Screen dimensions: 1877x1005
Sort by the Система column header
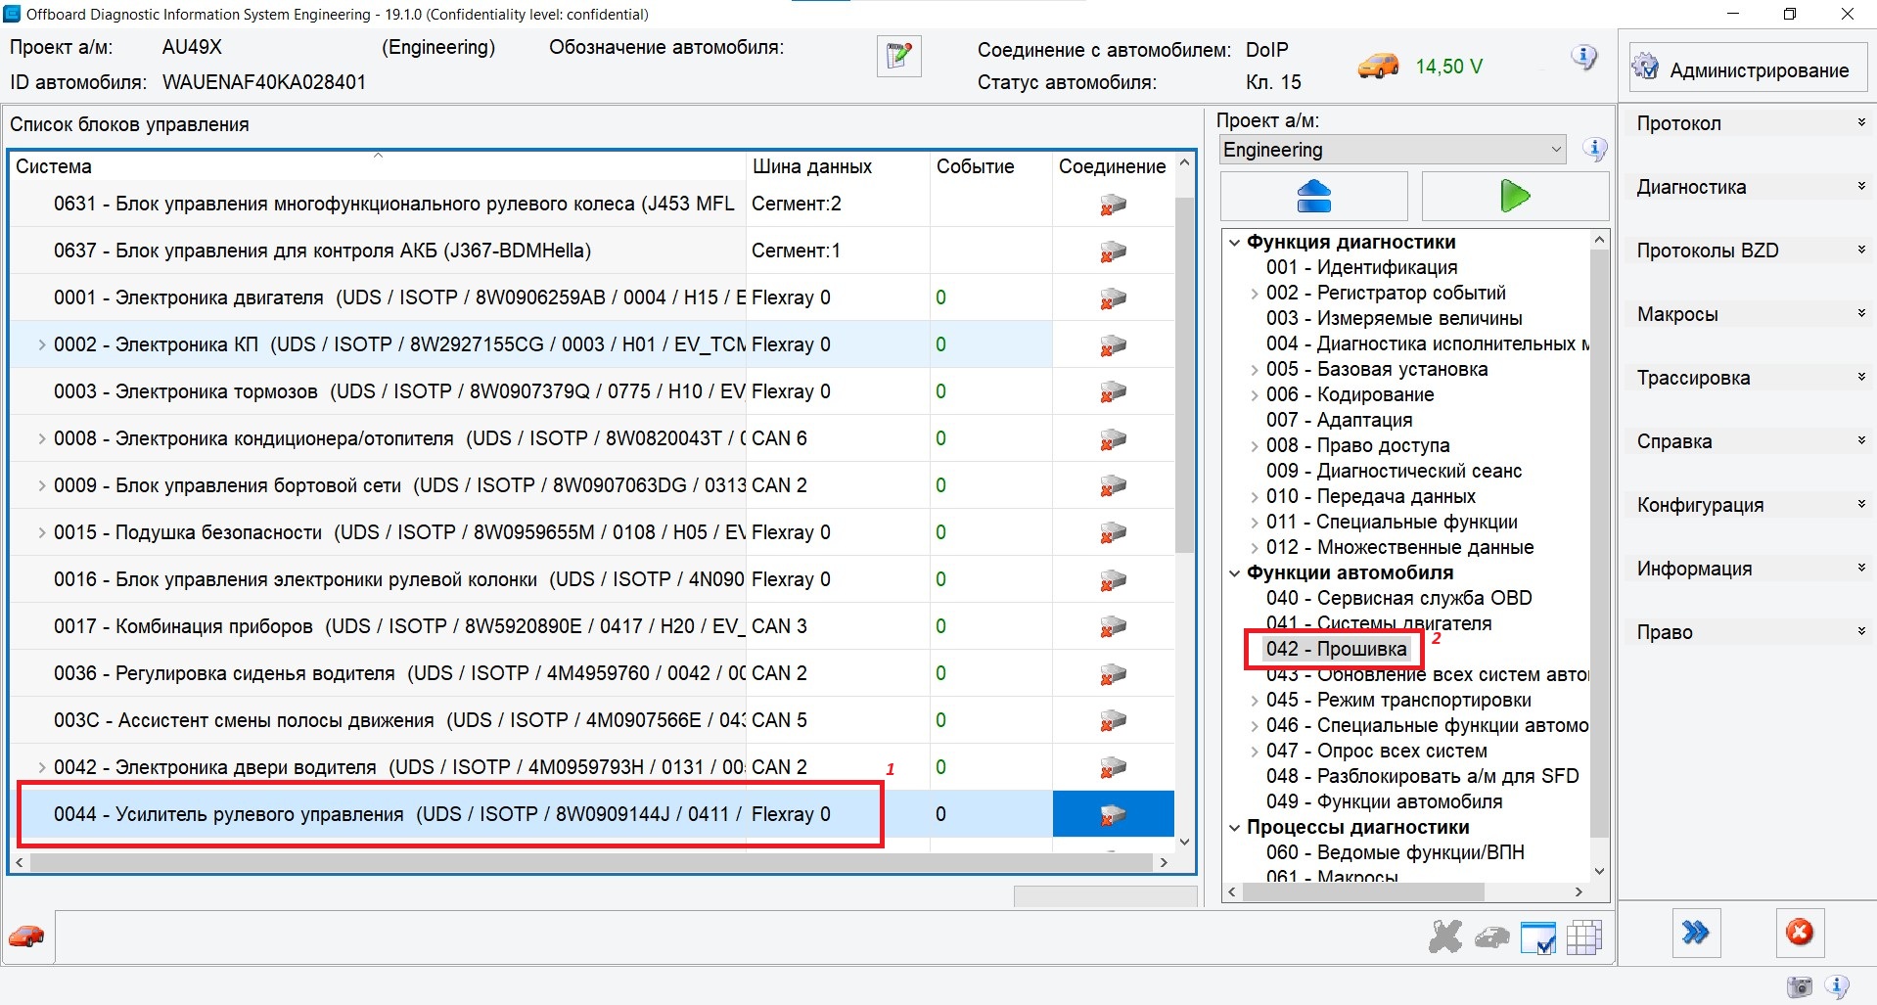click(378, 166)
